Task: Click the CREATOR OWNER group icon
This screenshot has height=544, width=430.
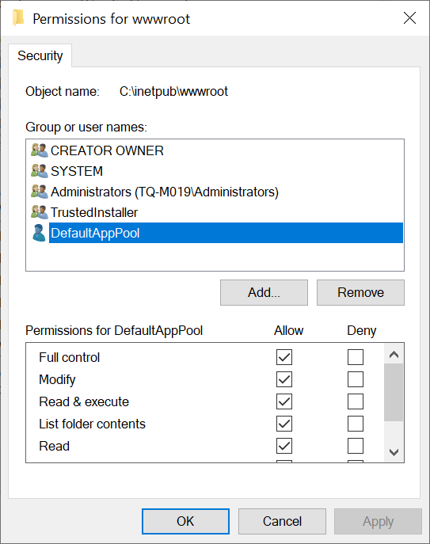Action: point(40,150)
